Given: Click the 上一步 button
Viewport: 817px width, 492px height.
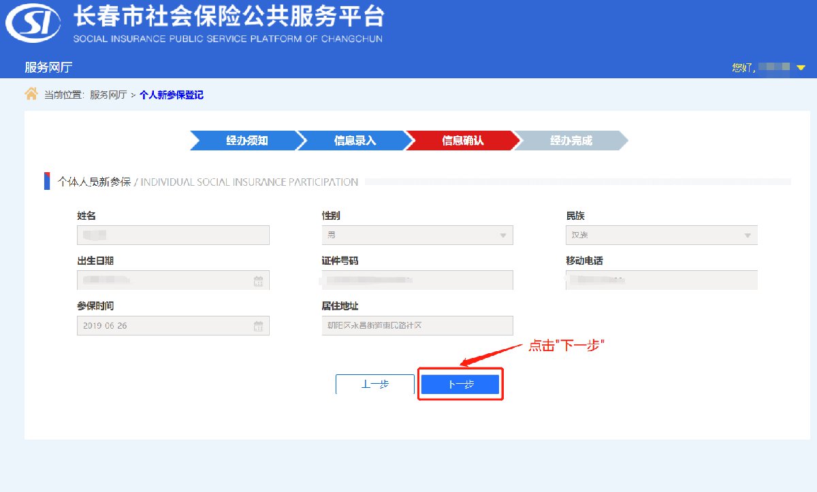Looking at the screenshot, I should click(x=374, y=384).
